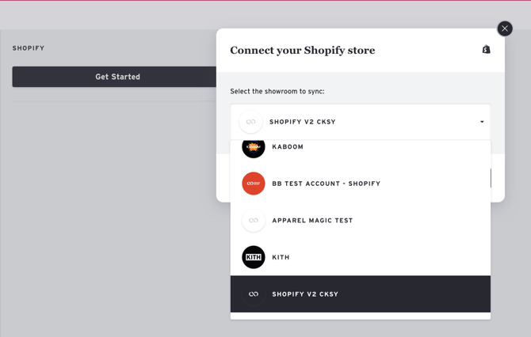
Task: Click the Connect your Shopify store heading
Action: (302, 50)
